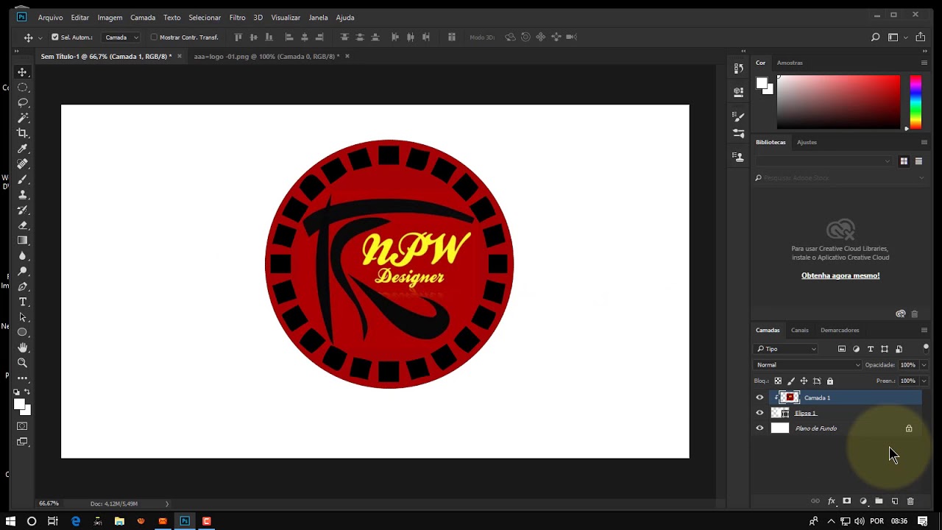Select the Eyedropper tool
This screenshot has height=530, width=942.
click(22, 149)
